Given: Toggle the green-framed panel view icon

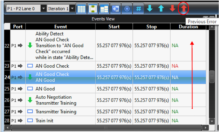Looking at the screenshot, I should 93,9.
